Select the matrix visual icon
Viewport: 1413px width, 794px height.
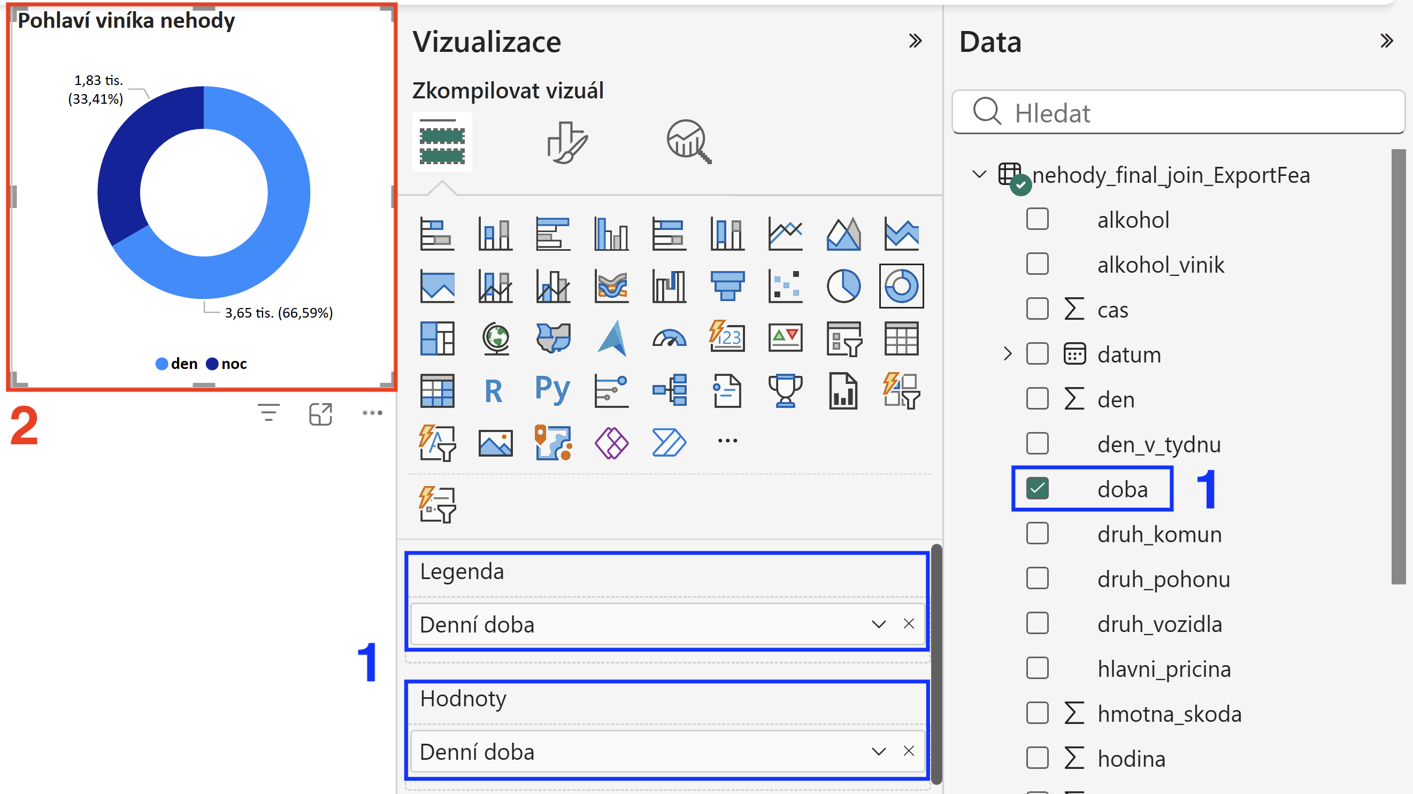437,391
